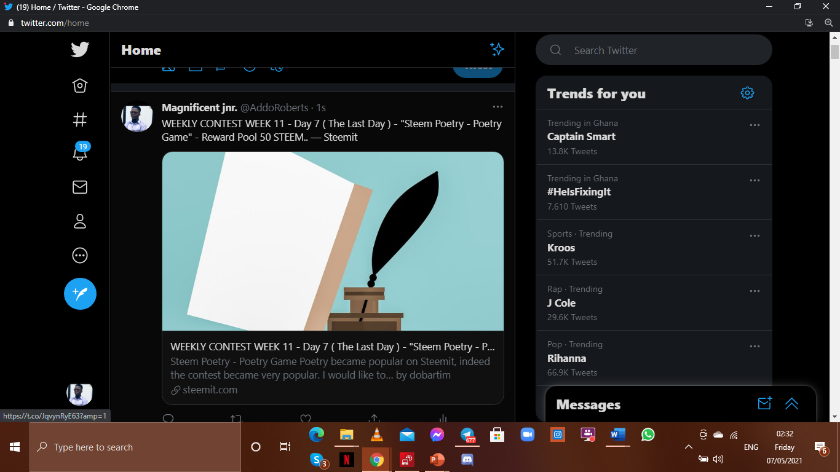This screenshot has width=840, height=472.
Task: Expand the Messages drawer with double chevron
Action: (791, 404)
